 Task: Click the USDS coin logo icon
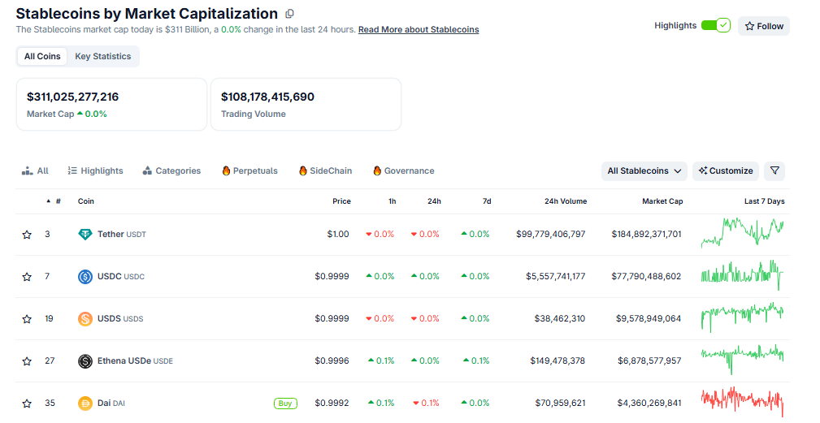(85, 319)
